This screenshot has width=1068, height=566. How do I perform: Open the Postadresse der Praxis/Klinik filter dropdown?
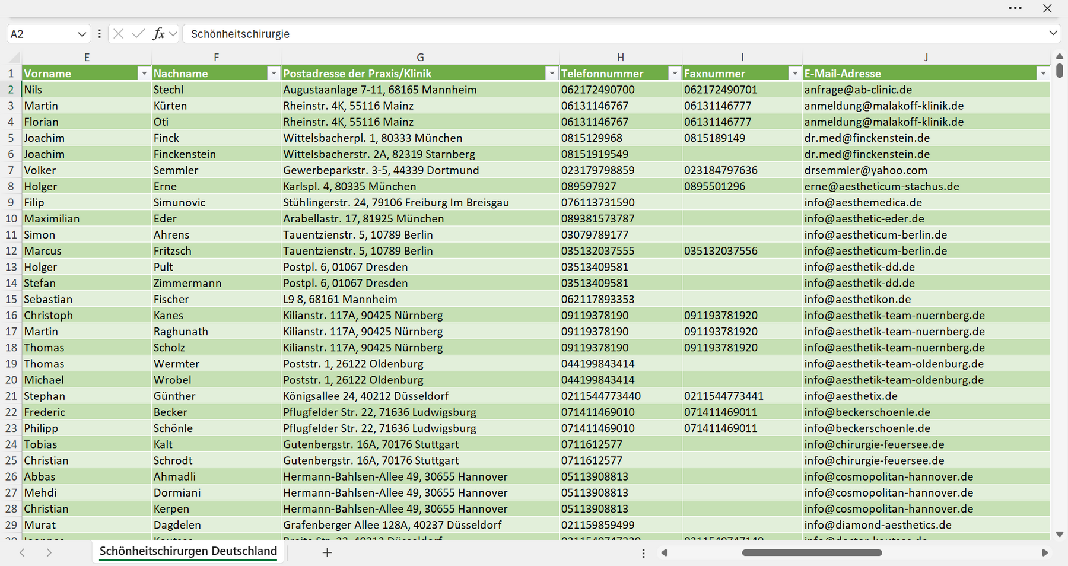click(551, 73)
